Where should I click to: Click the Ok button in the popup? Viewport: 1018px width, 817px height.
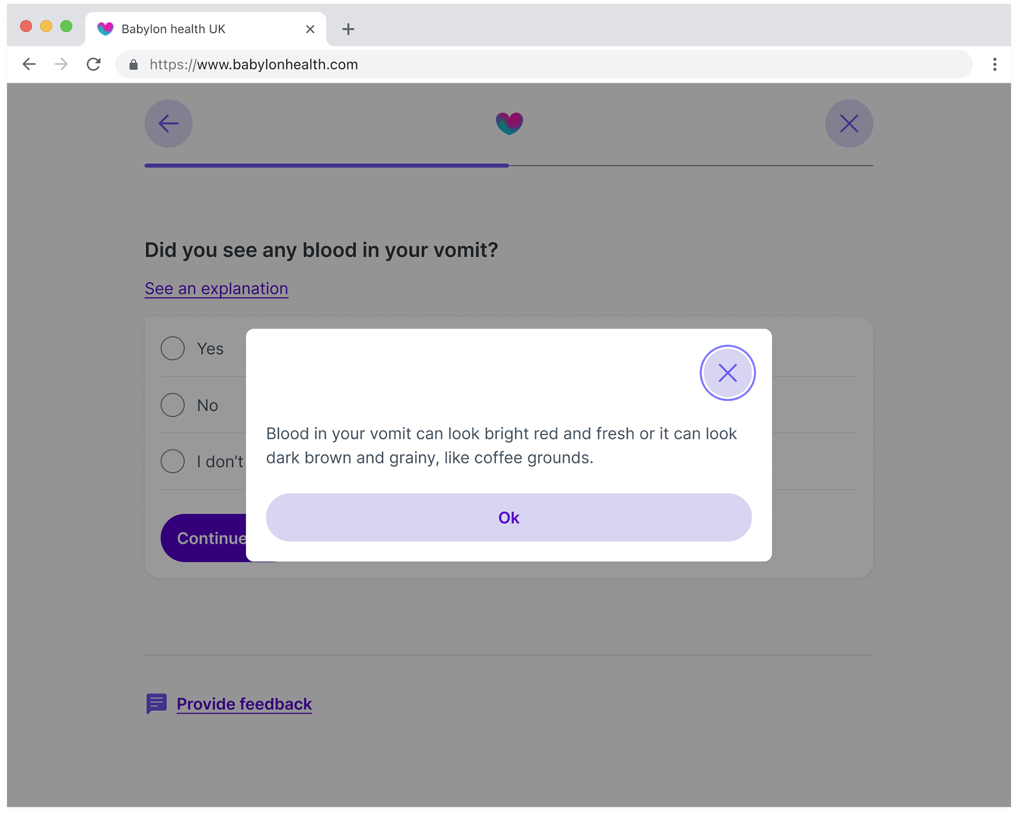(x=508, y=517)
